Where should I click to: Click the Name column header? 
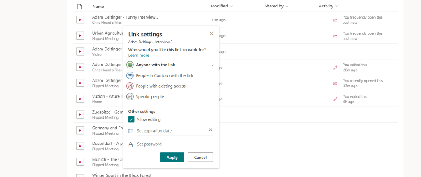98,7
